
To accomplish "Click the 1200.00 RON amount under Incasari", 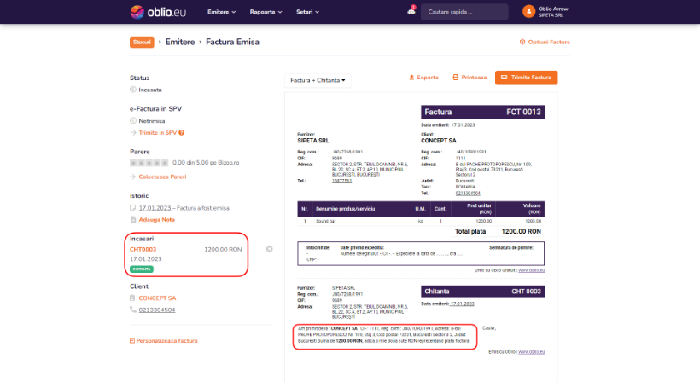I will click(223, 249).
